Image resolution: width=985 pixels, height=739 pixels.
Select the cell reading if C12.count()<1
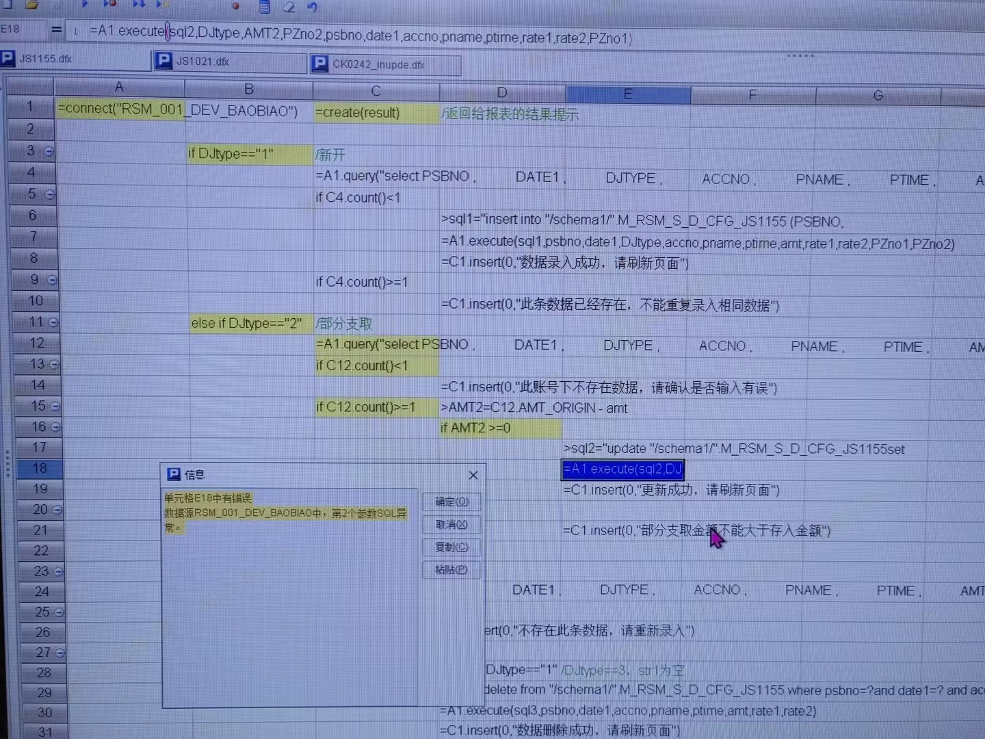[377, 366]
